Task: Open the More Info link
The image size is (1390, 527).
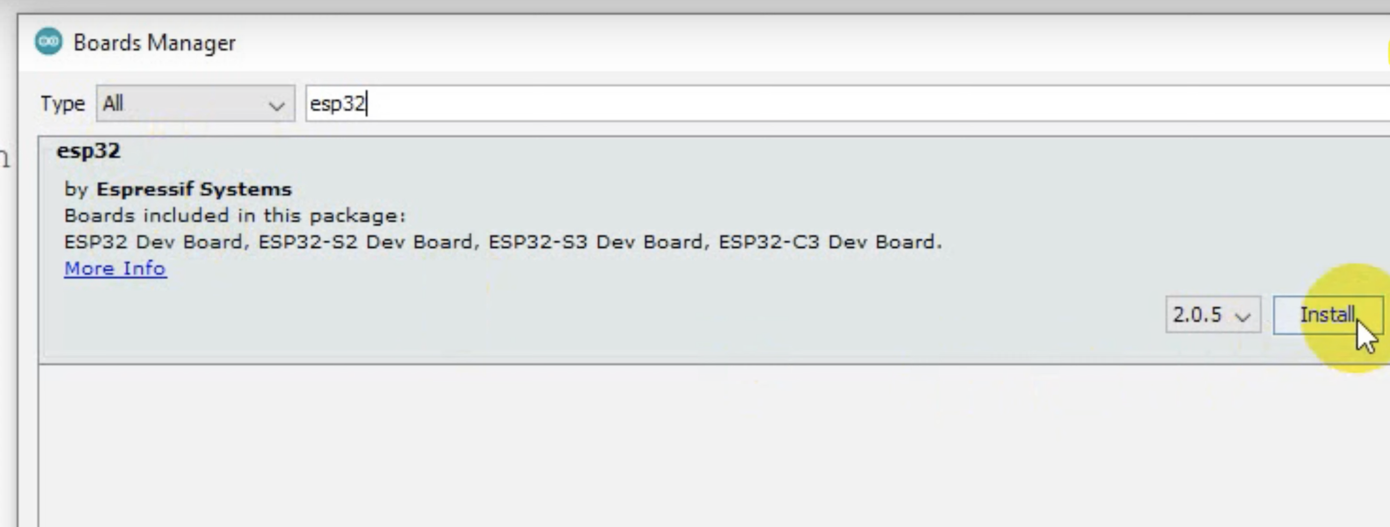Action: (x=115, y=268)
